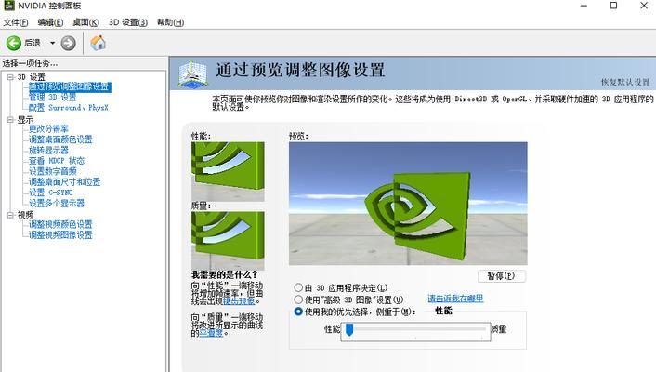
Task: Collapse the 视频 tree node
Action: (x=10, y=215)
